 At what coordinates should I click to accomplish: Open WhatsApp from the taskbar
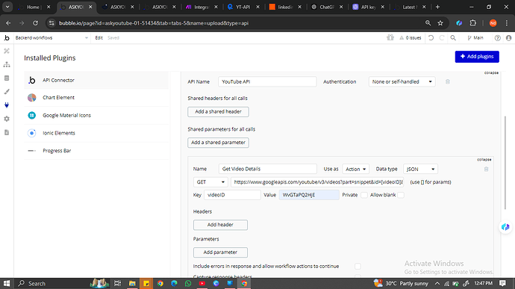[x=188, y=284]
